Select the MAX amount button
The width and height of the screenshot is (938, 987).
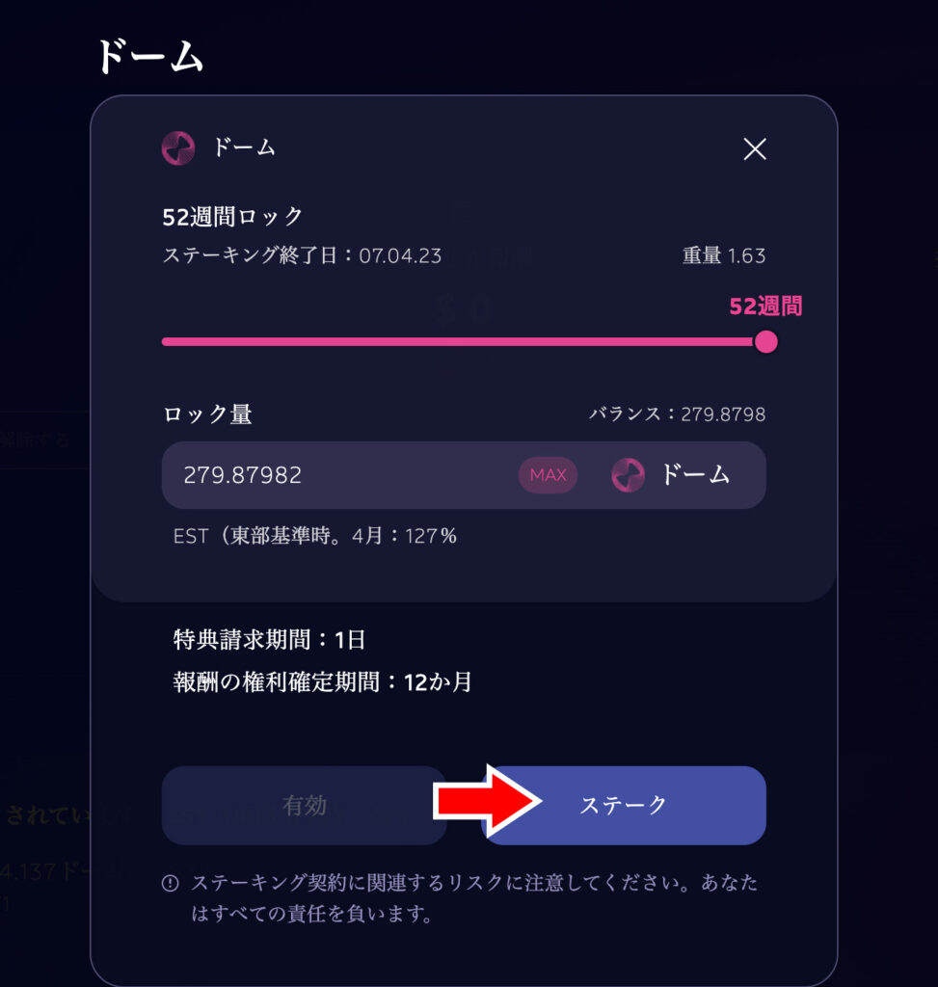(548, 475)
